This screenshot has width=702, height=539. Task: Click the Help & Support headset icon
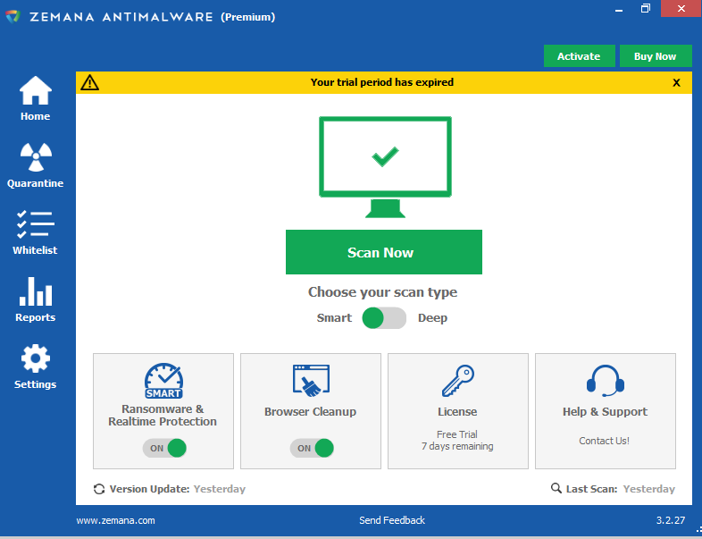coord(606,381)
